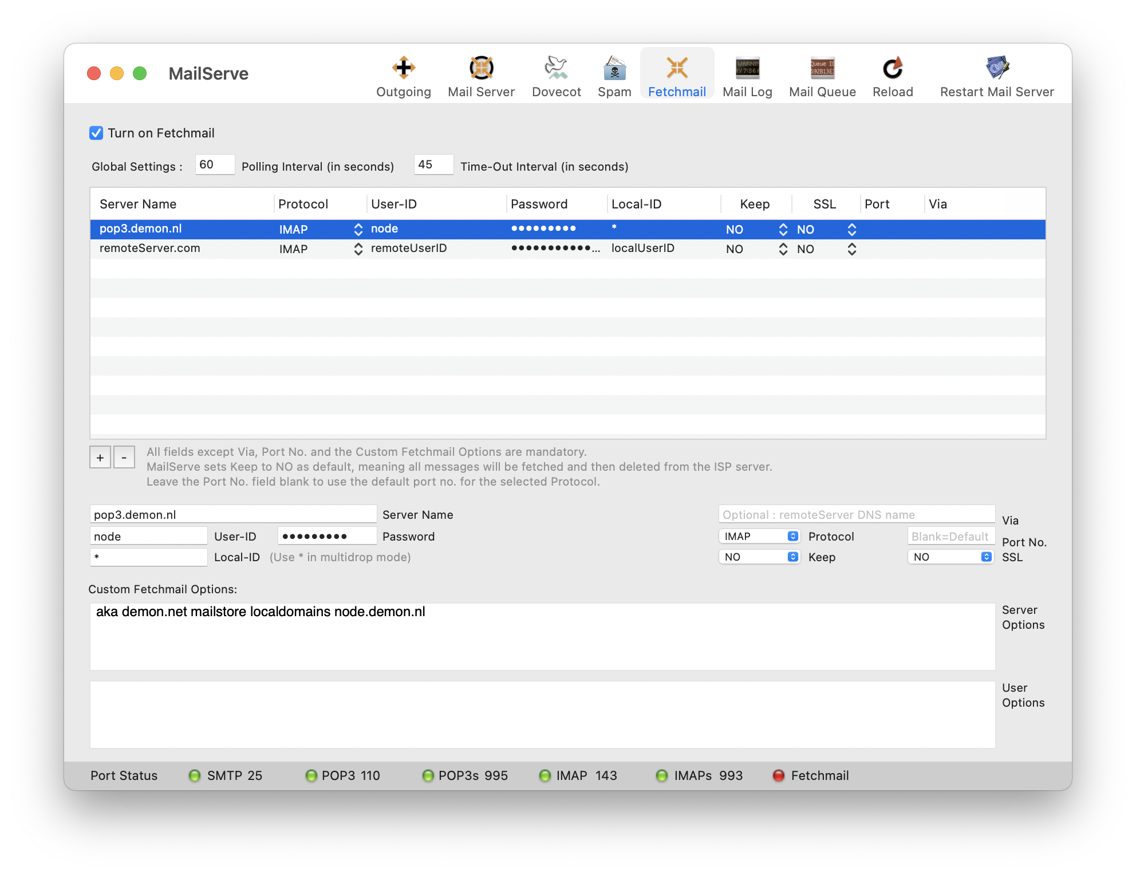
Task: Click the Restart Mail Server icon
Action: [x=997, y=68]
